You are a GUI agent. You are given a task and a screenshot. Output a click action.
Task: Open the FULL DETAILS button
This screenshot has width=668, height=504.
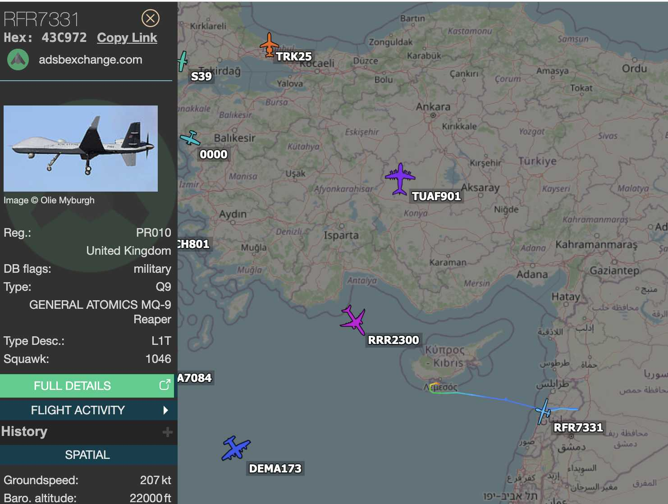click(x=87, y=386)
